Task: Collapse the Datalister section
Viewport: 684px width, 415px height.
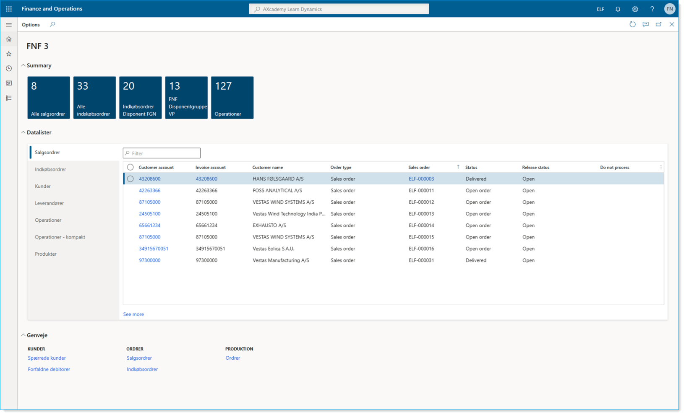Action: 23,132
